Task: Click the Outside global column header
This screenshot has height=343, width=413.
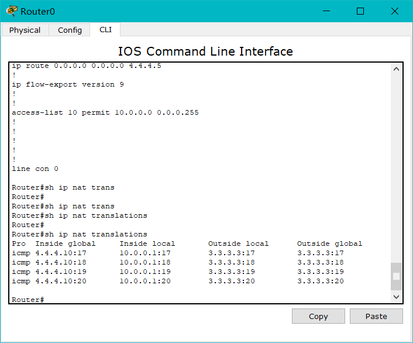Action: coord(329,243)
